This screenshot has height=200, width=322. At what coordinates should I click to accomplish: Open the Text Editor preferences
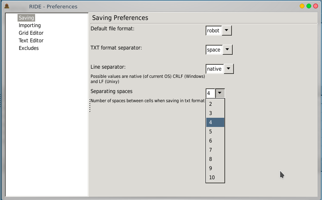pyautogui.click(x=31, y=40)
